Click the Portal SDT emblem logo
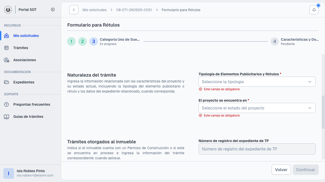Image resolution: width=325 pixels, height=182 pixels. pyautogui.click(x=8, y=10)
